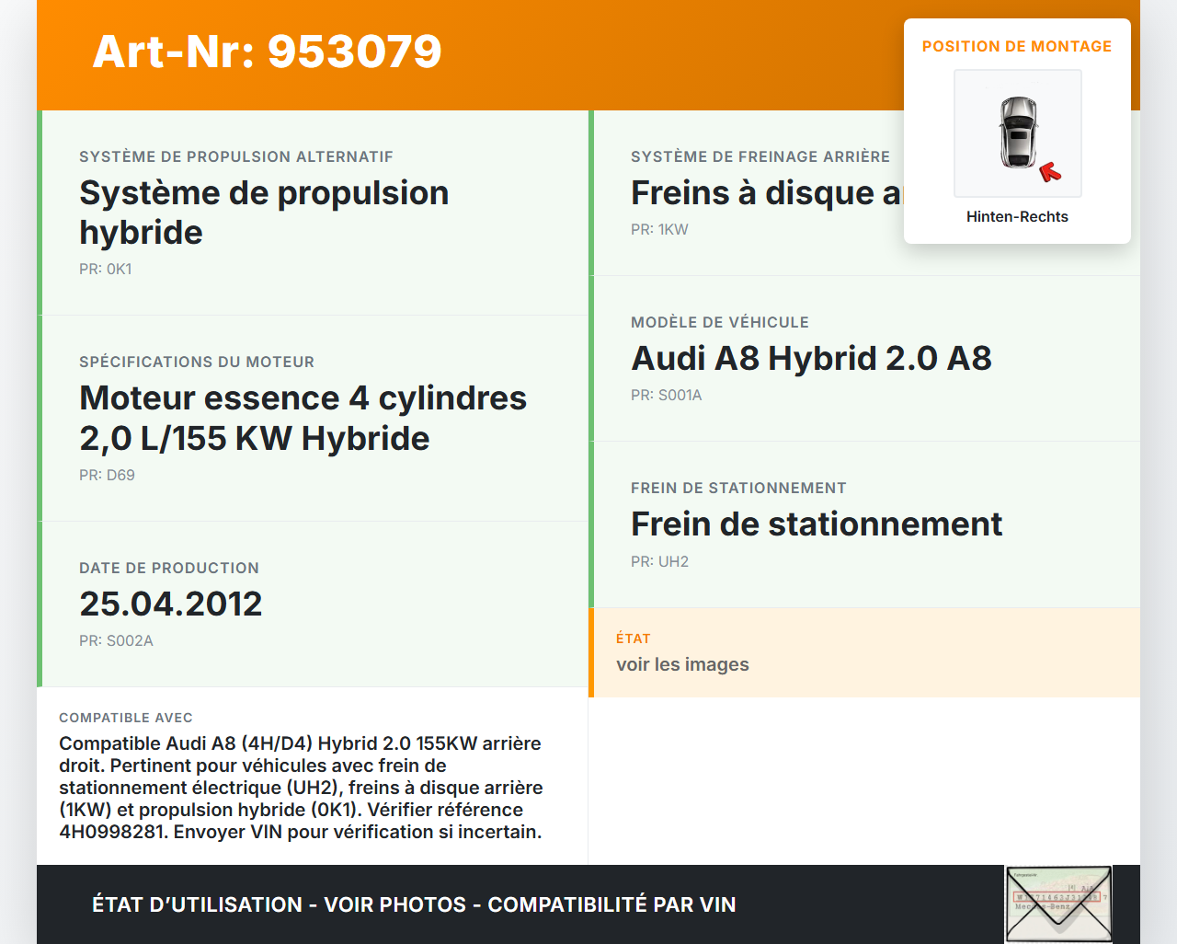The height and width of the screenshot is (944, 1177).
Task: Click the car position diagram thumbnail
Action: point(1018,133)
